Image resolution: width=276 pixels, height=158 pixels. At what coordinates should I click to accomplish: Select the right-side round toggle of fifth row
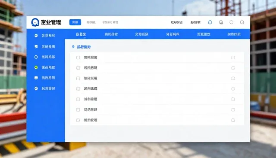tap(233, 99)
